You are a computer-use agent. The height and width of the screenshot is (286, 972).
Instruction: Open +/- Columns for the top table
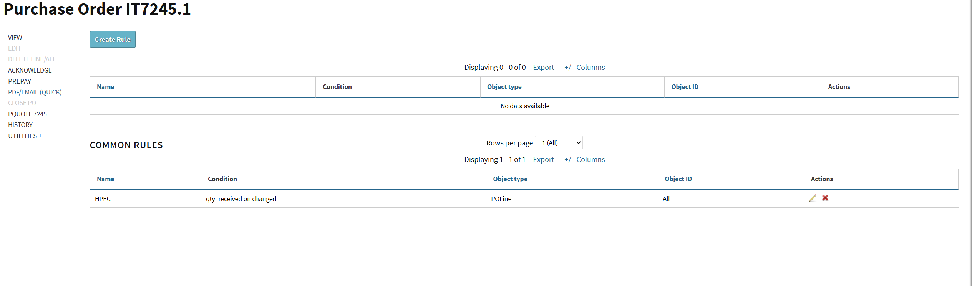tap(584, 68)
